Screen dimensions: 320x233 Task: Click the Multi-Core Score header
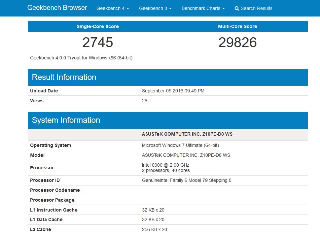tap(237, 26)
